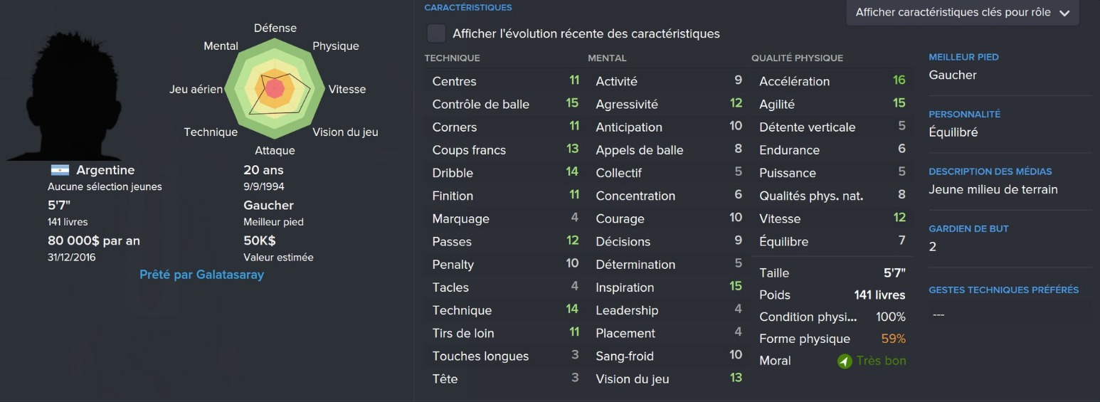
Task: Click the Accélération attribute row
Action: pyautogui.click(x=832, y=81)
